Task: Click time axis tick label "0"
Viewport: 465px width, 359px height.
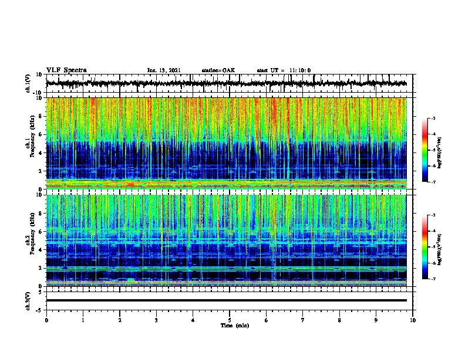Action: pos(46,320)
